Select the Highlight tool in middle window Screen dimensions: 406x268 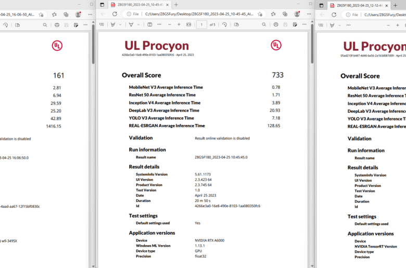(131, 24)
